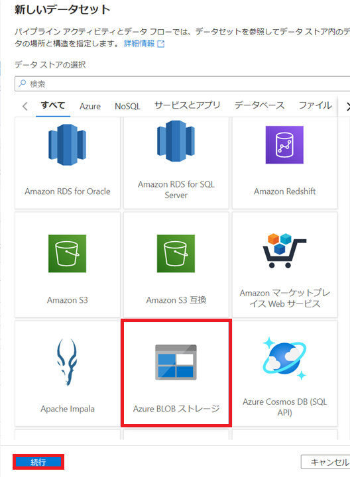The width and height of the screenshot is (350, 477).
Task: Click the 'Amazon Redshift' label
Action: pyautogui.click(x=285, y=191)
